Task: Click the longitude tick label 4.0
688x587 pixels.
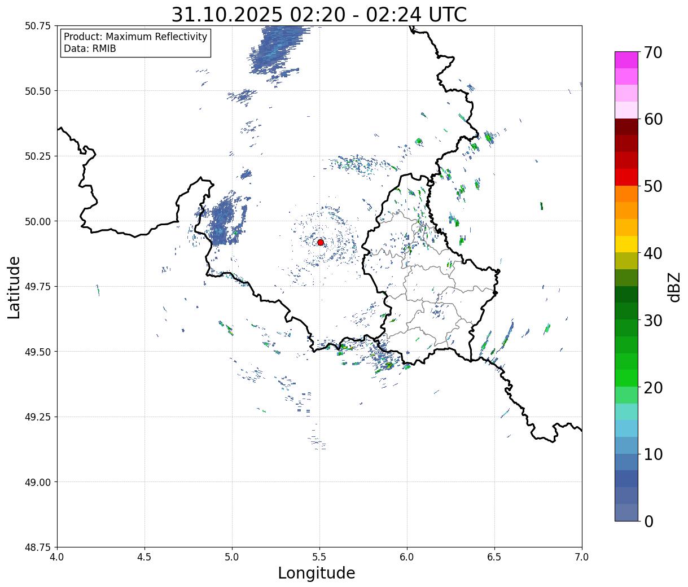Action: click(57, 557)
